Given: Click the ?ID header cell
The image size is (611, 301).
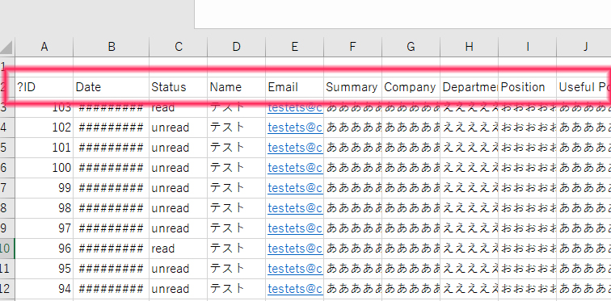Looking at the screenshot, I should pos(44,87).
